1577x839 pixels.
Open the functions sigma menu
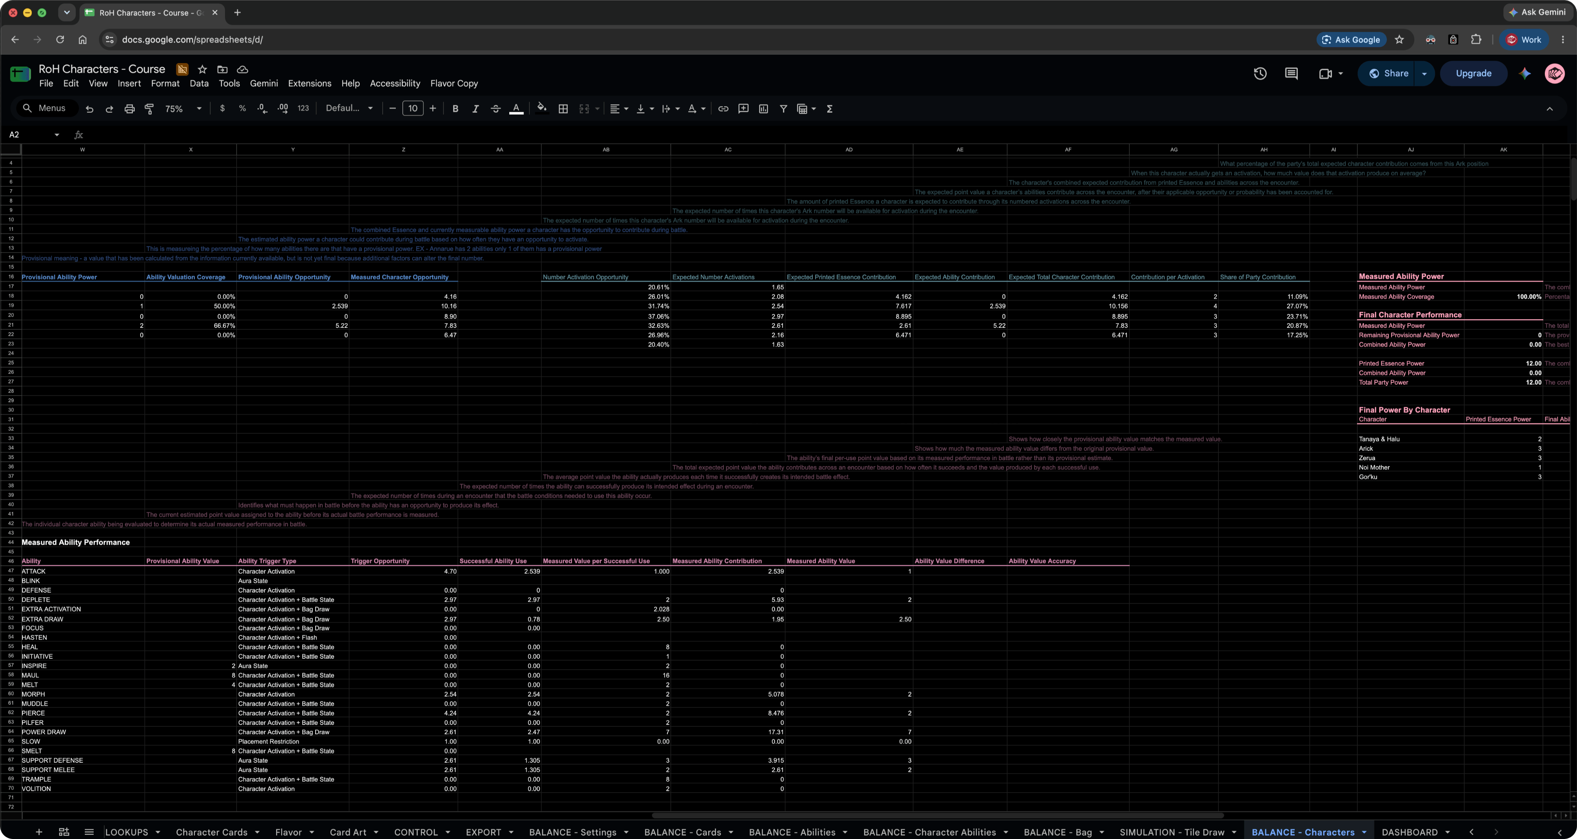(x=830, y=109)
